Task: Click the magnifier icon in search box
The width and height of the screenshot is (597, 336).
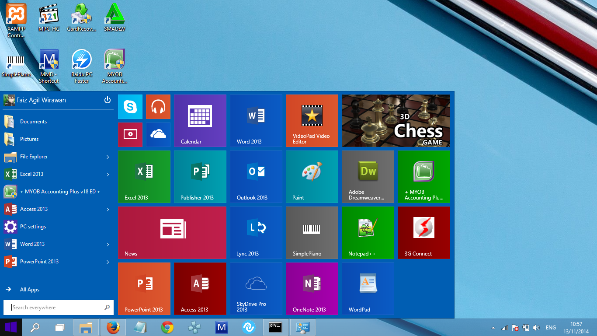Action: coord(107,308)
